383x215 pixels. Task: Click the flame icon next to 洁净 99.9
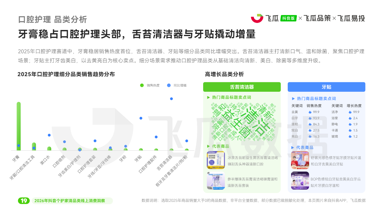pos(350,112)
